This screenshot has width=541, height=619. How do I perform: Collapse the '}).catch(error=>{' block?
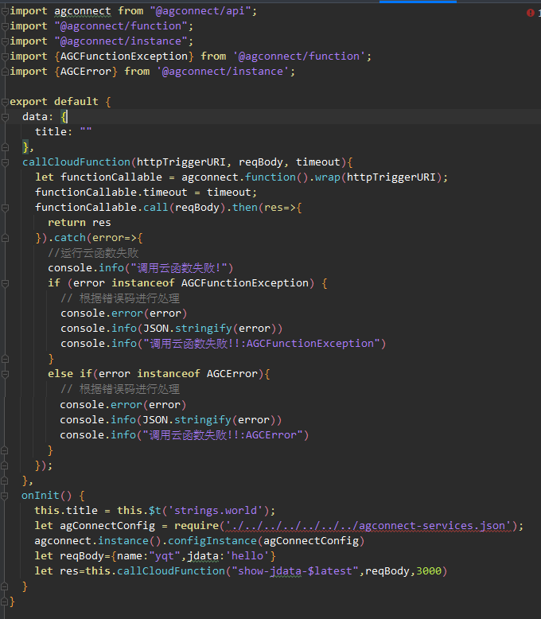pyautogui.click(x=5, y=238)
